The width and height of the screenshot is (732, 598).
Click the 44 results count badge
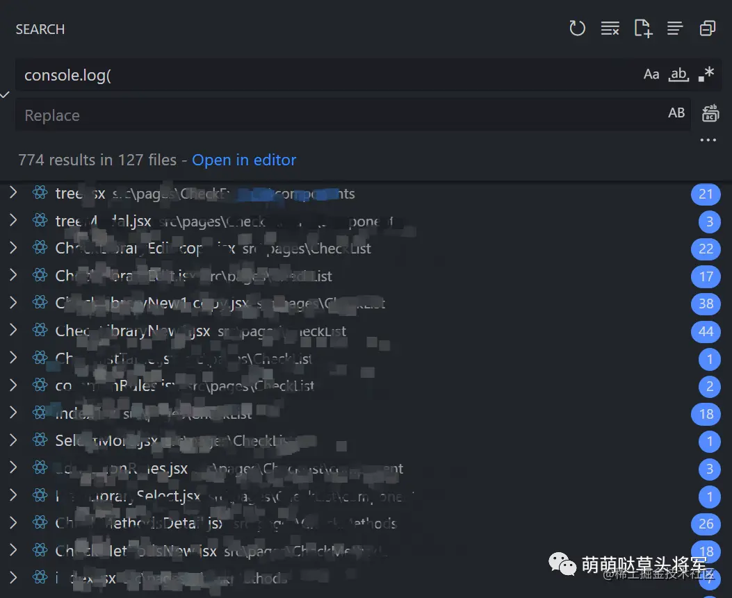pyautogui.click(x=706, y=332)
